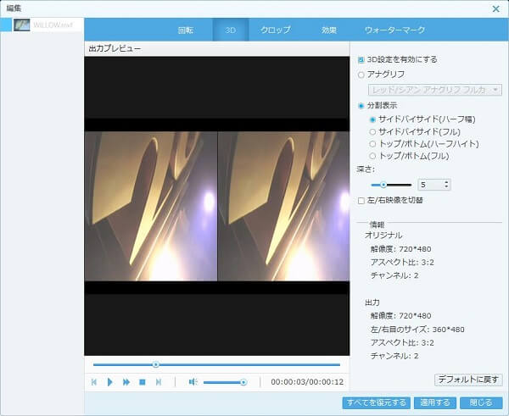
Task: Switch to the 3D tab
Action: [x=231, y=31]
